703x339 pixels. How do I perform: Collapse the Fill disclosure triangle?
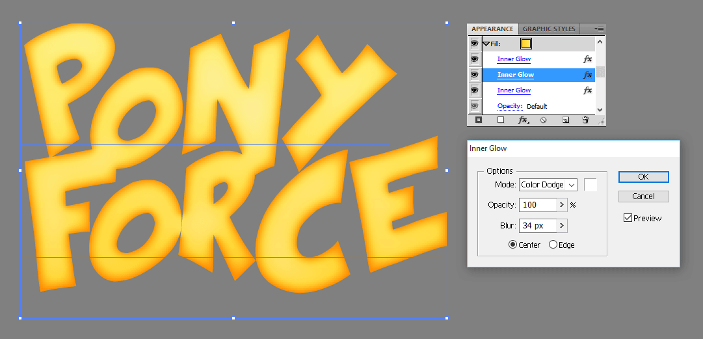485,44
